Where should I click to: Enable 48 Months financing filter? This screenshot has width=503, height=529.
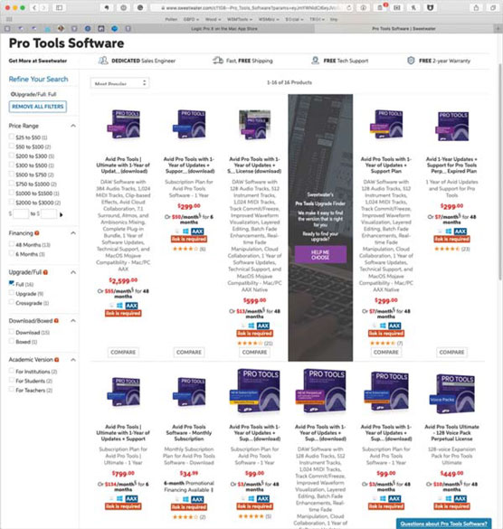pos(12,244)
